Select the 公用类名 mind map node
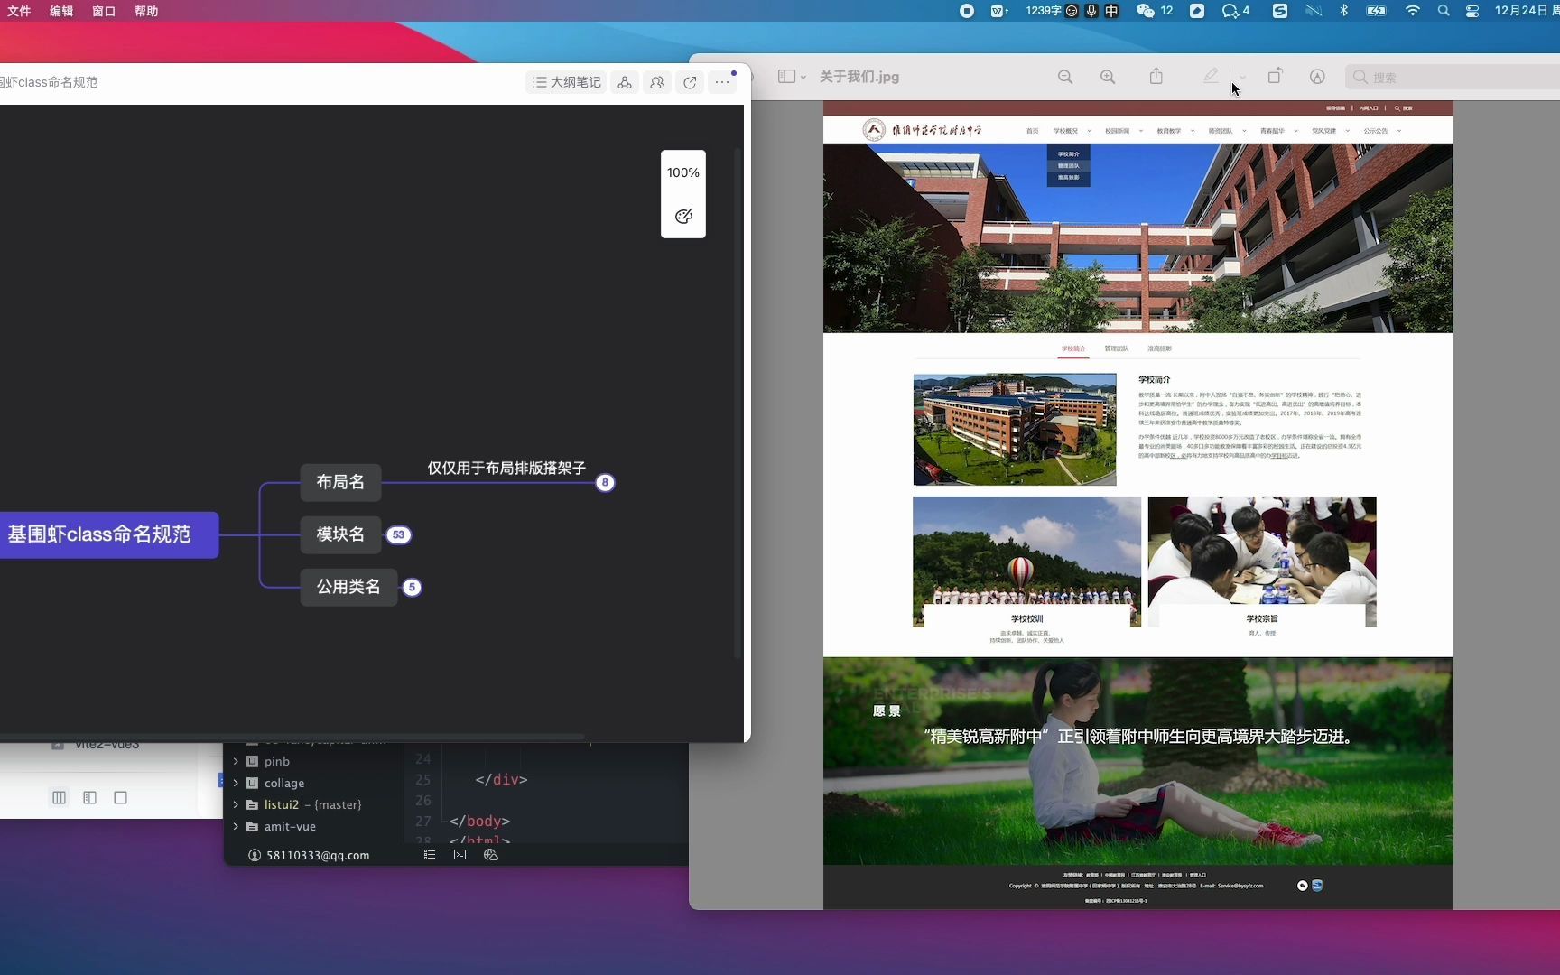 pyautogui.click(x=348, y=587)
